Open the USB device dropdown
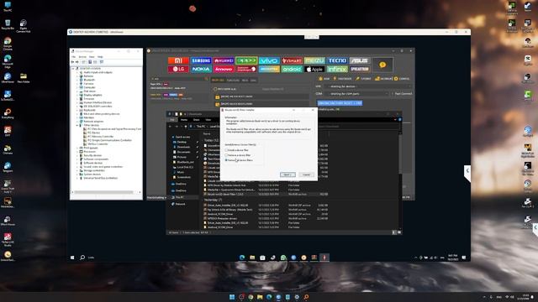Viewport: 538px width, 302px height. click(x=367, y=86)
